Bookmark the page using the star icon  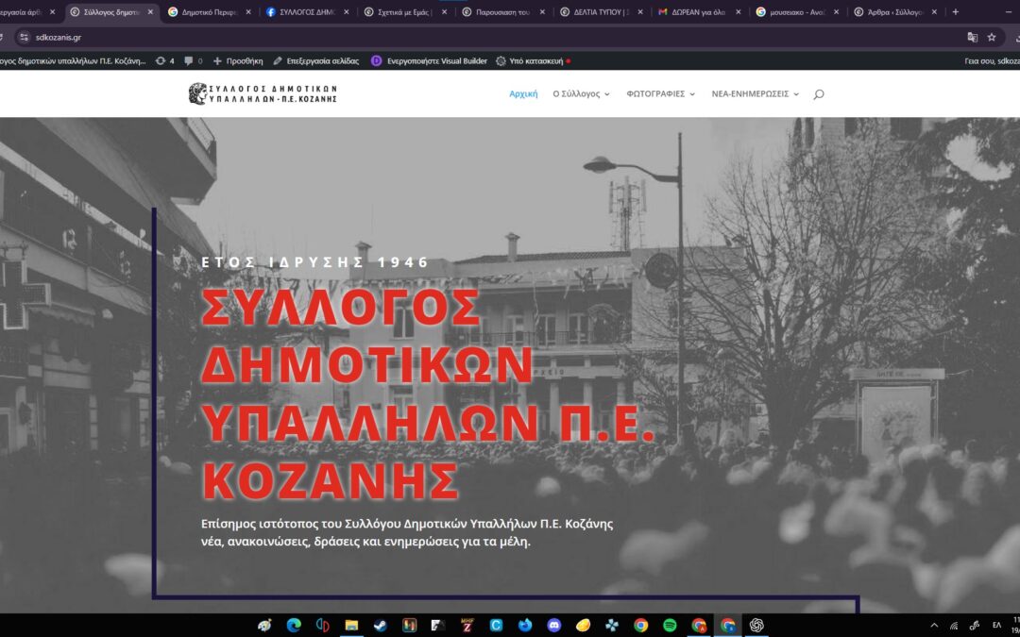[x=991, y=37]
